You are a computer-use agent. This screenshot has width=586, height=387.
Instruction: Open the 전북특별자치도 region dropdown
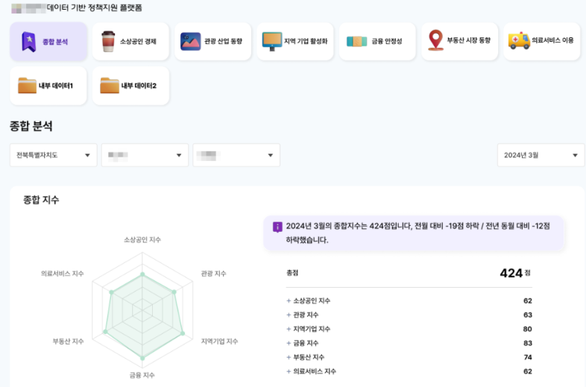pyautogui.click(x=54, y=155)
